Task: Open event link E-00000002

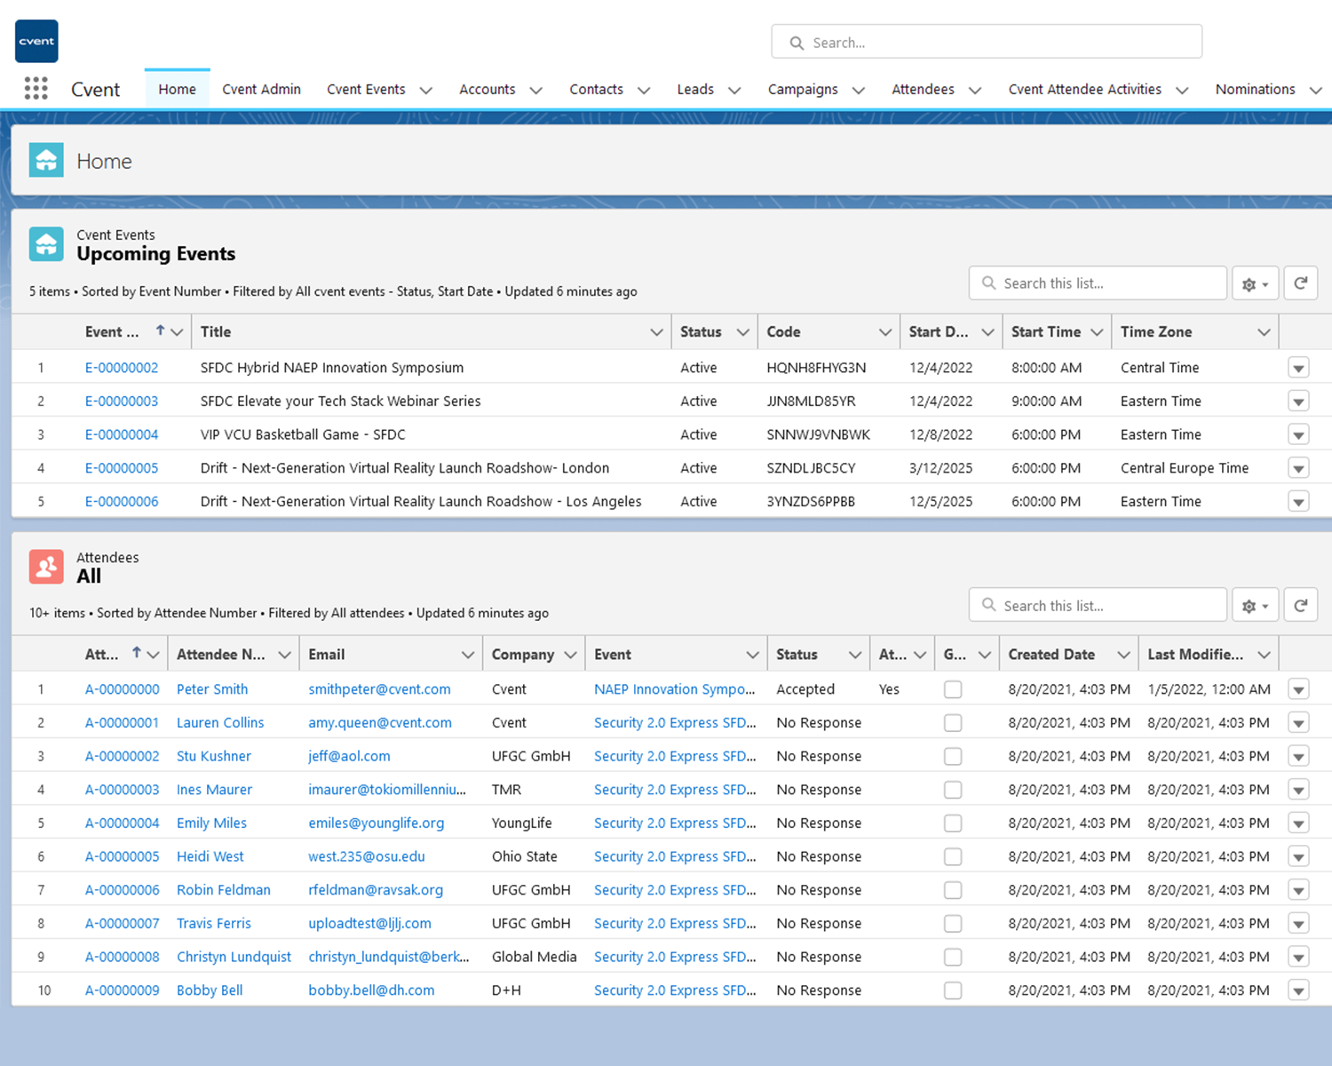Action: pos(122,368)
